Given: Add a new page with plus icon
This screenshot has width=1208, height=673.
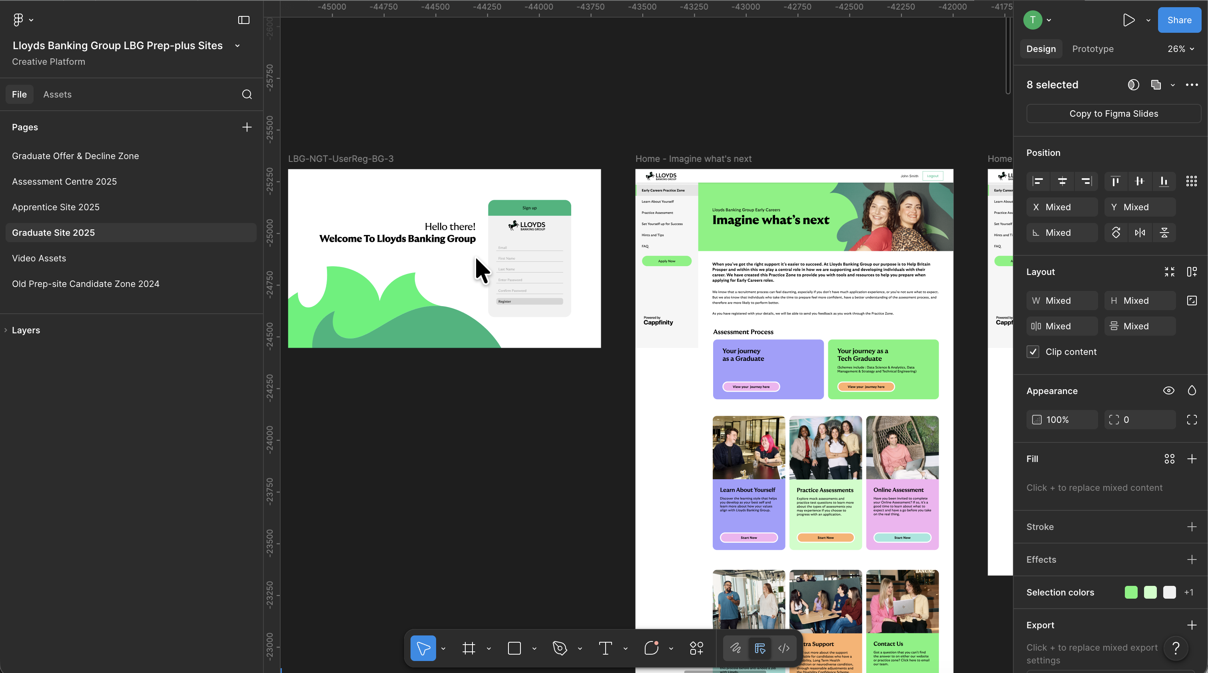Looking at the screenshot, I should pos(247,127).
